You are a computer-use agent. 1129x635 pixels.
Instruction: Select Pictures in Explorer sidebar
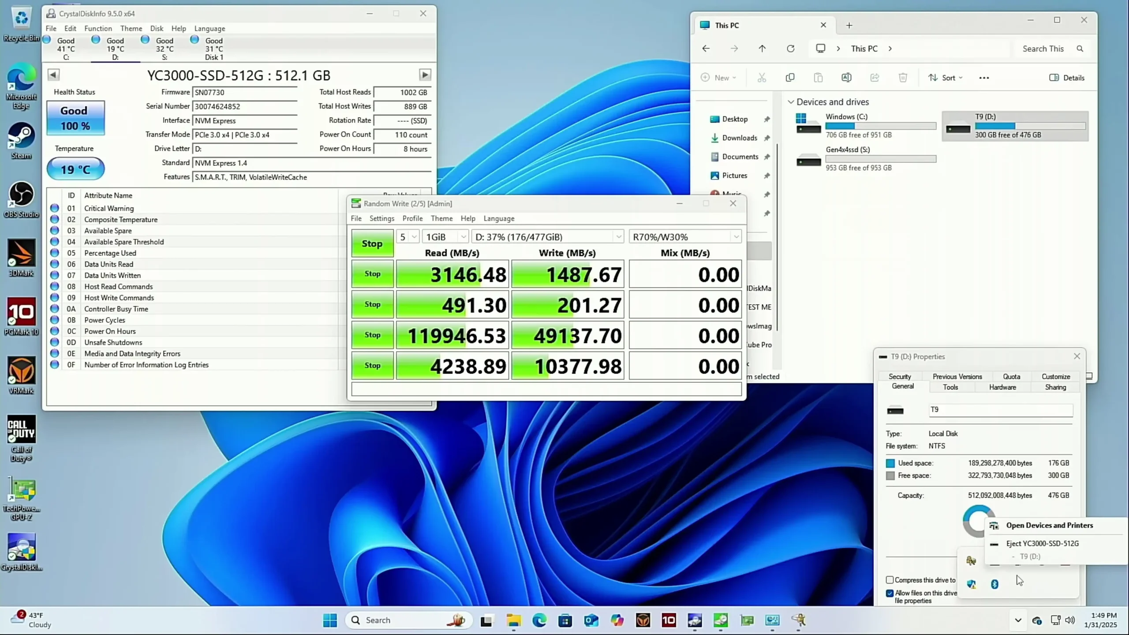[x=734, y=176]
